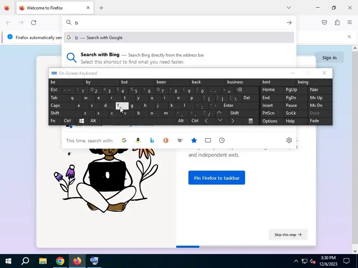
Task: Toggle the left Ctrl key
Action: point(69,121)
